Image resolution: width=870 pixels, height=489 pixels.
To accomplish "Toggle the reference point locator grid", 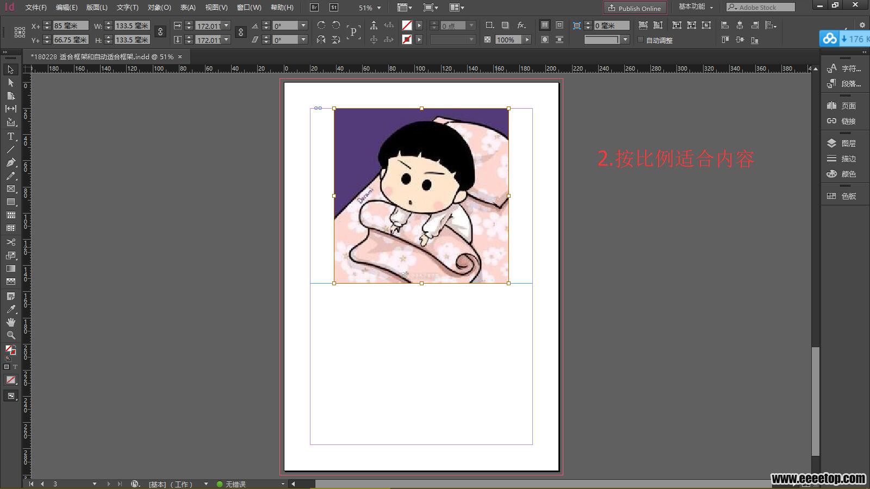I will [x=20, y=33].
